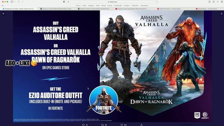
Task: Click the Fortnite Ezio outfit badge
Action: pyautogui.click(x=104, y=100)
